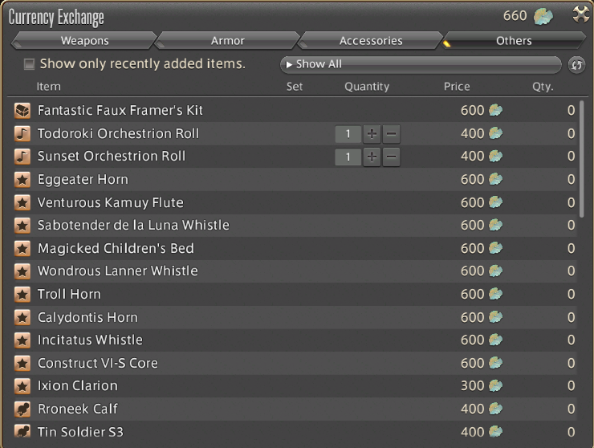
Task: Switch to the Armor tab
Action: (227, 41)
